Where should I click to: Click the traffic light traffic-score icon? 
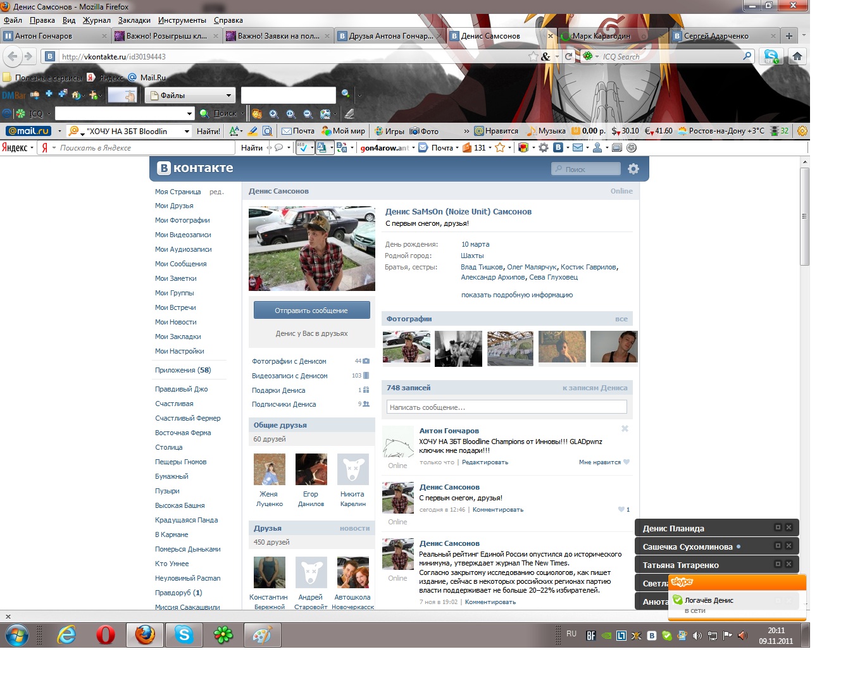[x=774, y=131]
